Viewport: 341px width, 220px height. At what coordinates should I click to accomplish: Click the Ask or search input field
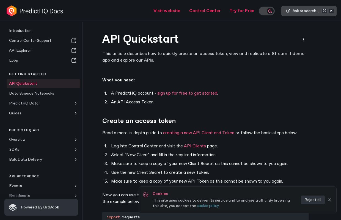[x=309, y=11]
